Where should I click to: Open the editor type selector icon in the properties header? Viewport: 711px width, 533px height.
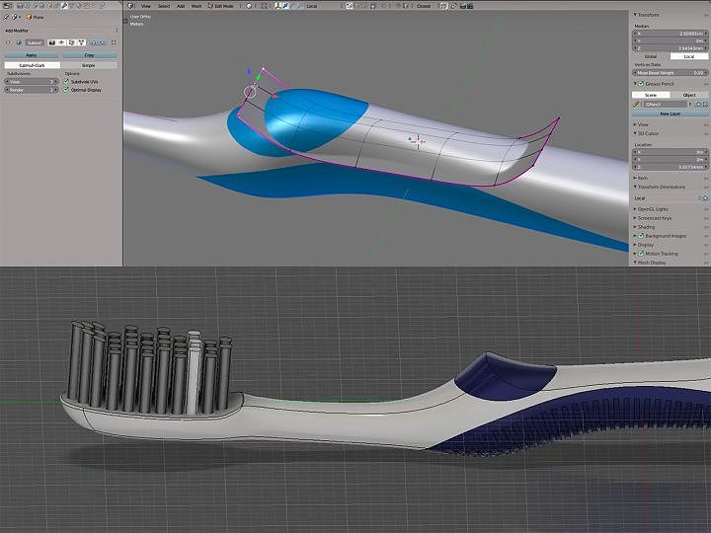pyautogui.click(x=7, y=6)
